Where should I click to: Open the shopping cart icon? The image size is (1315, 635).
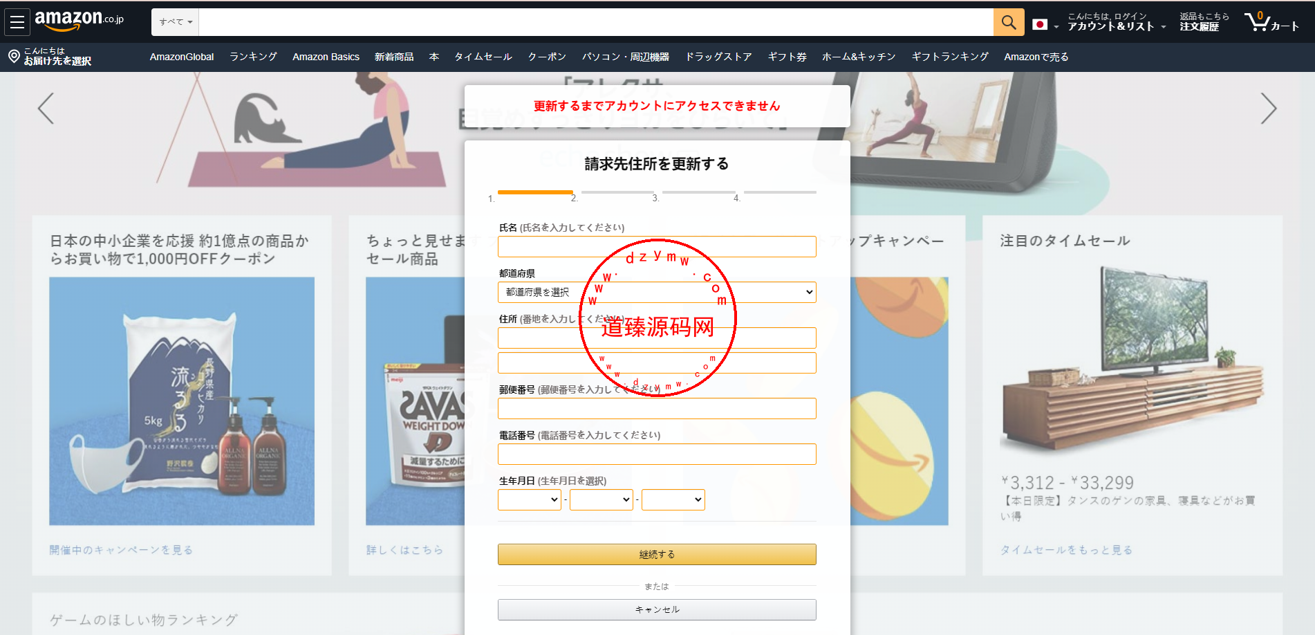pos(1271,22)
